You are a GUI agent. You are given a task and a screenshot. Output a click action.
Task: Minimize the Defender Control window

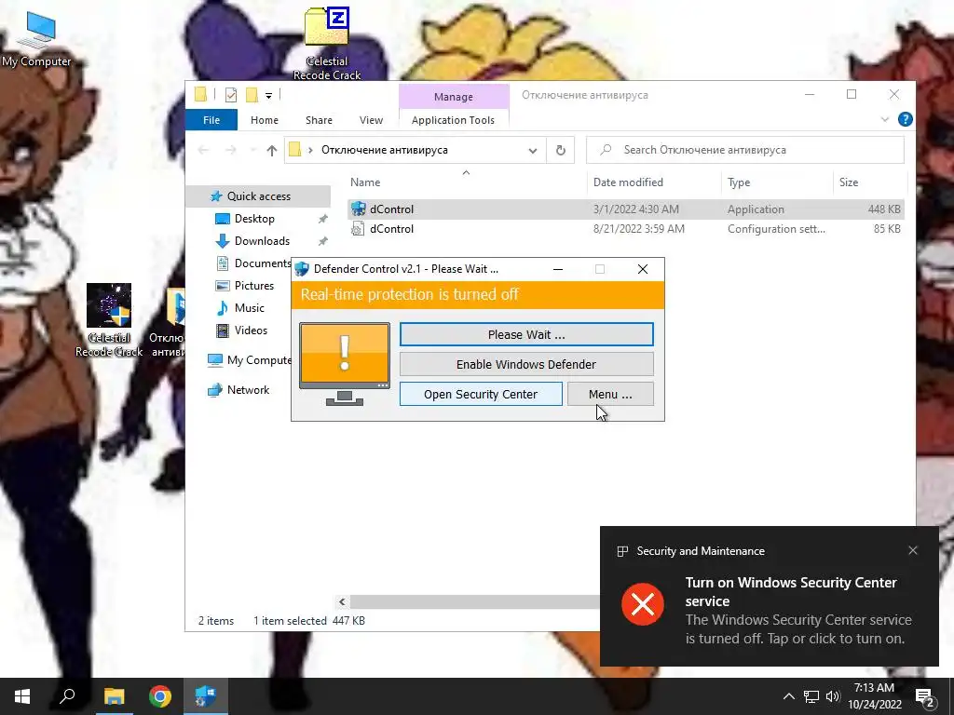pos(557,269)
